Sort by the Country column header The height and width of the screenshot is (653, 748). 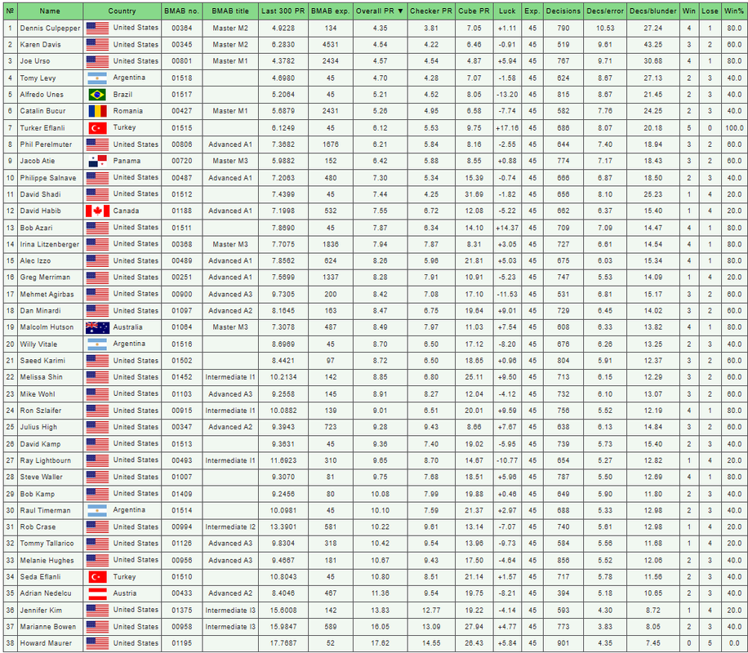[122, 11]
